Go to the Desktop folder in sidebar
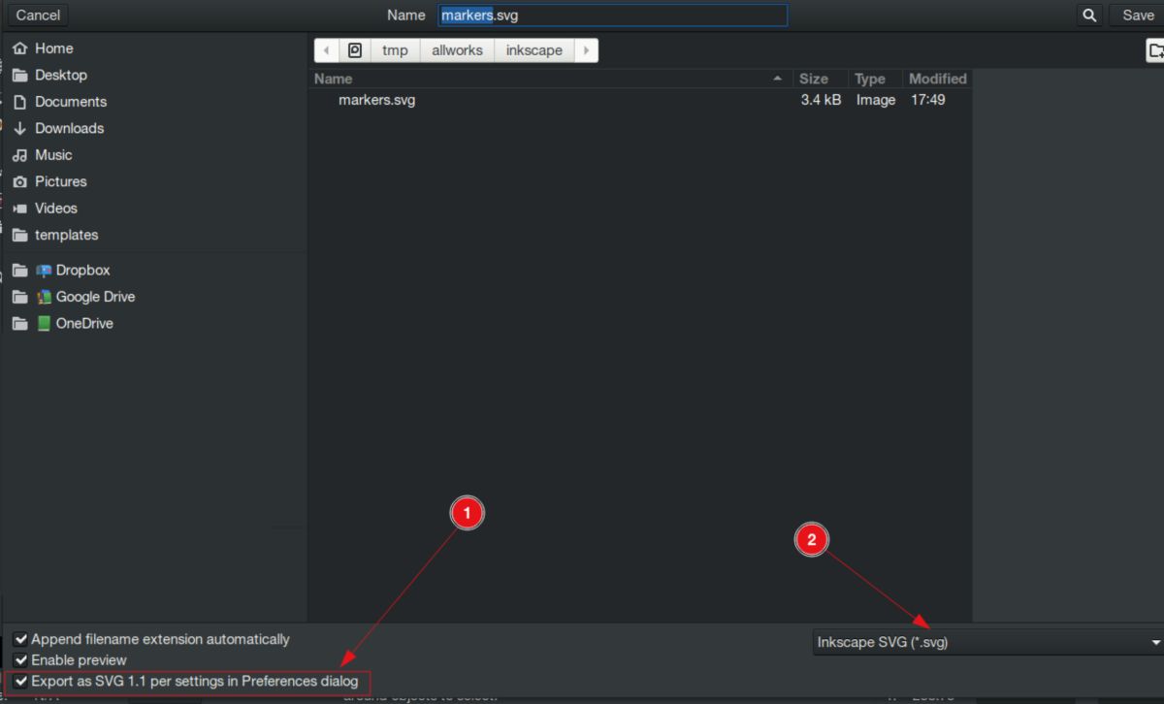The height and width of the screenshot is (704, 1164). (61, 75)
